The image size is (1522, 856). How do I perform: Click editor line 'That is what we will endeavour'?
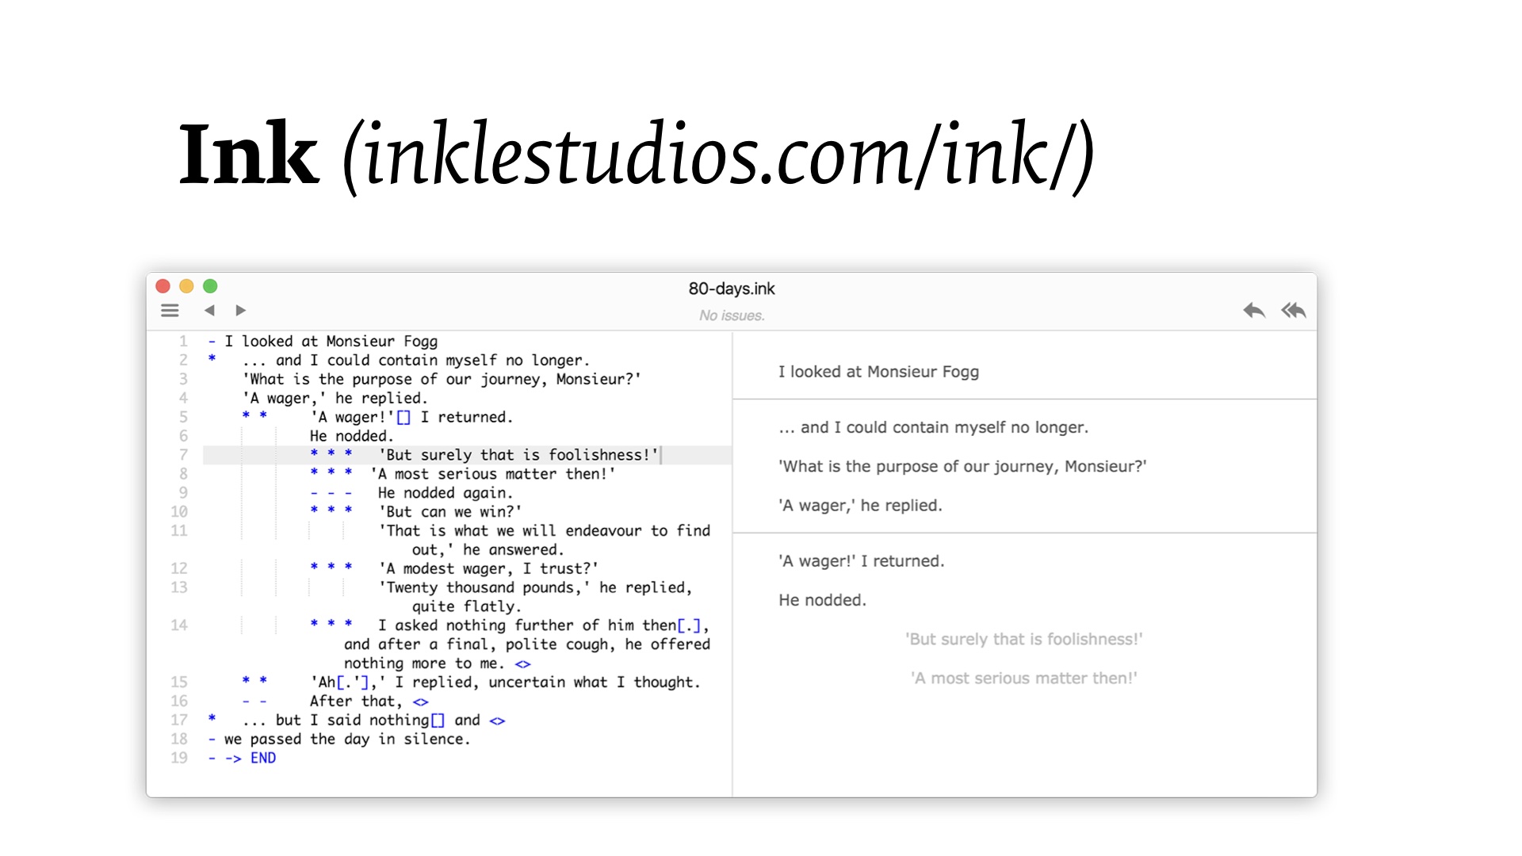[545, 531]
